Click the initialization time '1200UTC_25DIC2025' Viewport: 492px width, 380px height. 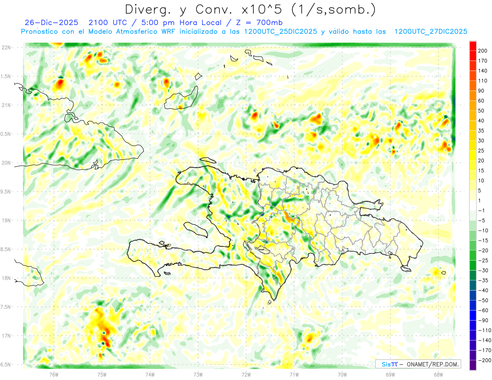point(280,32)
